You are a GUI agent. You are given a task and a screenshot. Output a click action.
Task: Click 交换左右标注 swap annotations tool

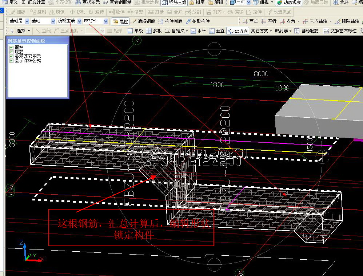coord(340,31)
